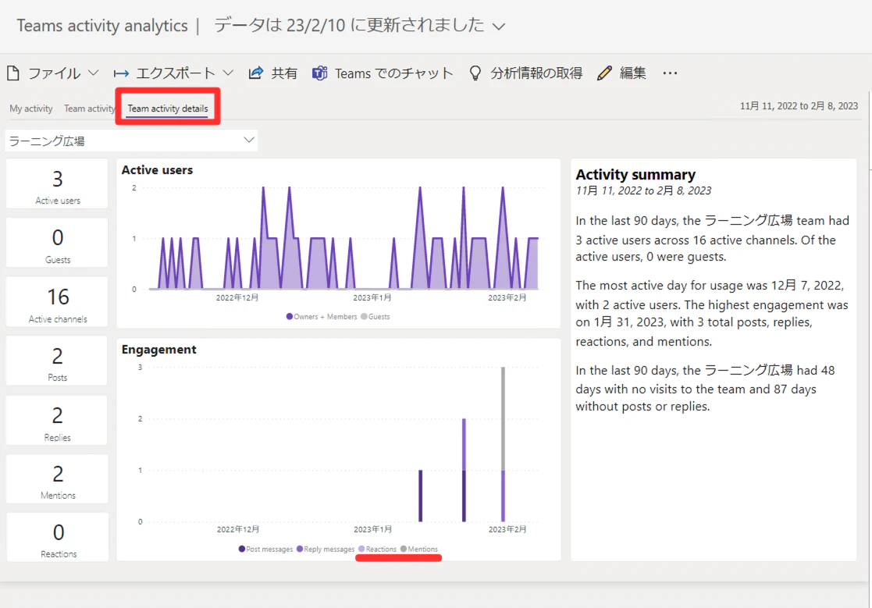Open the Teams chat icon
The height and width of the screenshot is (608, 872).
click(320, 73)
